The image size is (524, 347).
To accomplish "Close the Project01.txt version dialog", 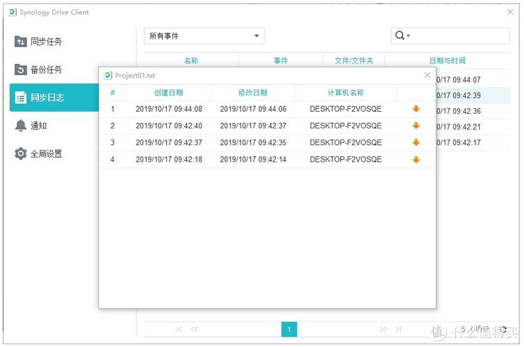I will click(x=427, y=75).
